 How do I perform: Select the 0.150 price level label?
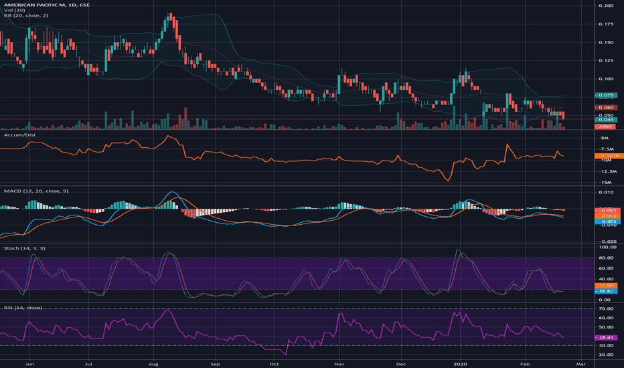click(x=606, y=42)
